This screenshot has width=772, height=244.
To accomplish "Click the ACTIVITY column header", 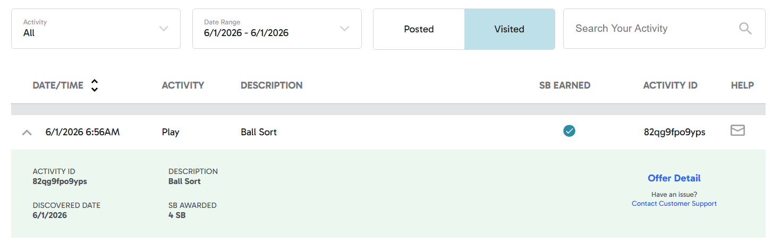I will pyautogui.click(x=183, y=85).
